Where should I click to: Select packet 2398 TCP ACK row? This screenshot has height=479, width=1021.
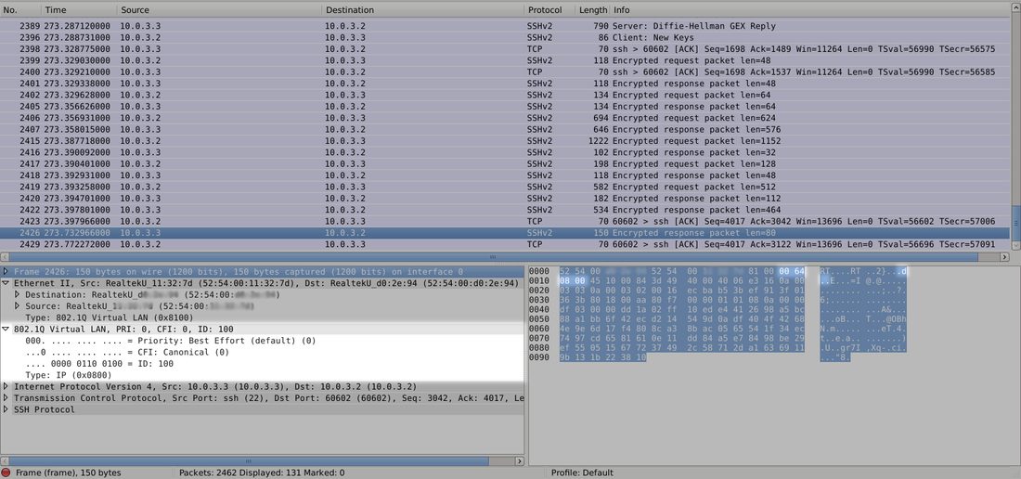click(x=505, y=49)
